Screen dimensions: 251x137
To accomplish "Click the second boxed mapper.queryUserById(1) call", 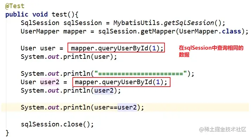I will click(x=121, y=82).
